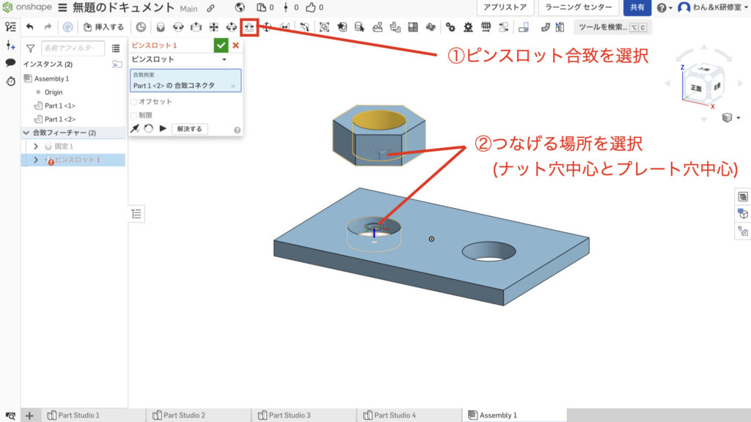Select the Planar mate tool

213,27
